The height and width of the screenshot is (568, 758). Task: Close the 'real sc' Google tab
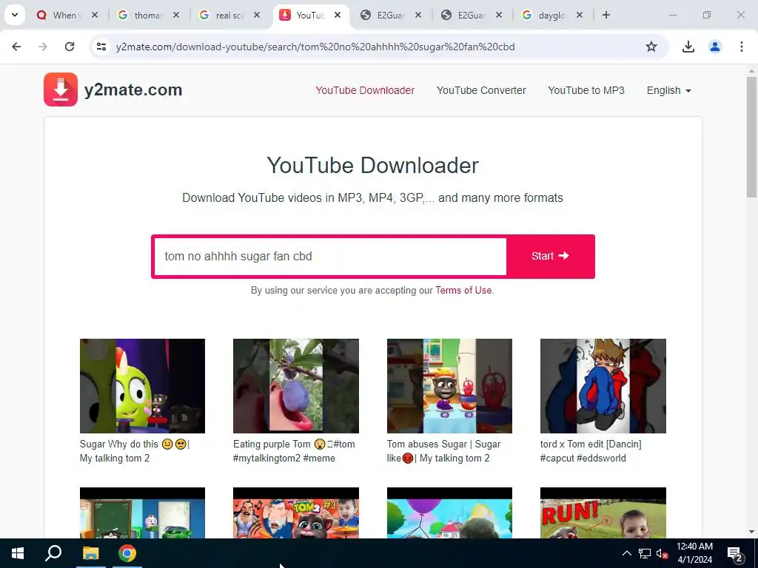257,15
